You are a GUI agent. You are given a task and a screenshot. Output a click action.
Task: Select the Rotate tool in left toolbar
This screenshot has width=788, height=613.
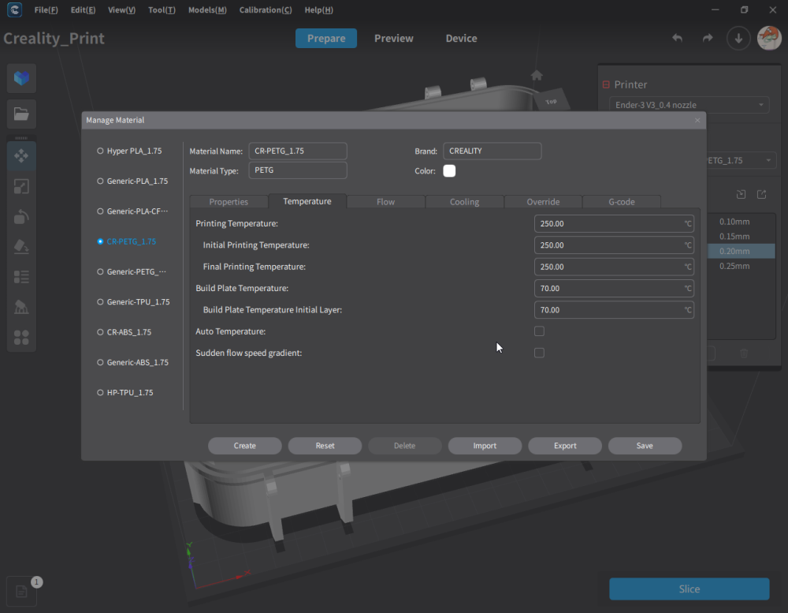(x=21, y=217)
